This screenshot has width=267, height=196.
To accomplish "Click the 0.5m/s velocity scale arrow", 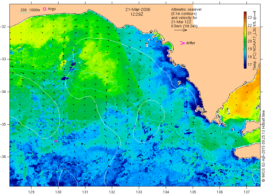I will 180,30.
